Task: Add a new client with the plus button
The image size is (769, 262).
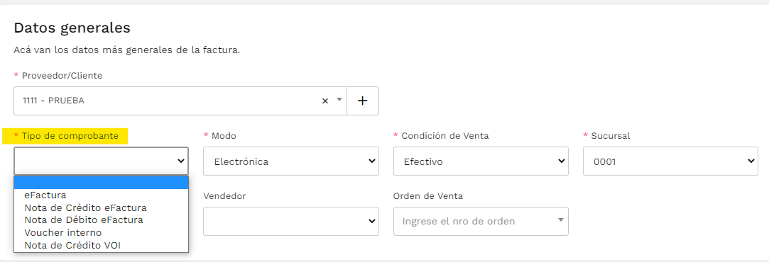Action: pos(362,101)
